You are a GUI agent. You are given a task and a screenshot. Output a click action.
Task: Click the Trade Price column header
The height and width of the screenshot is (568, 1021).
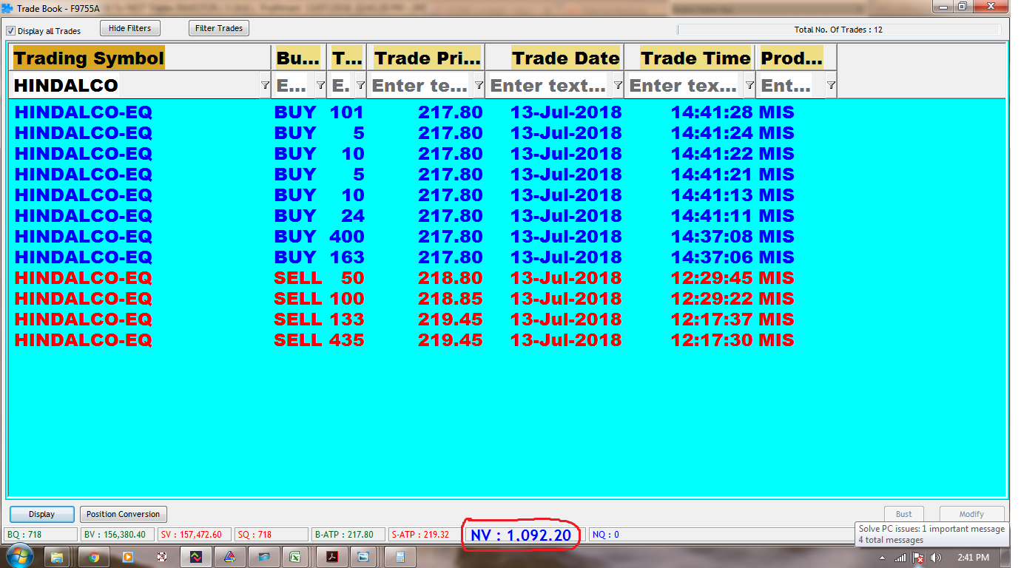(427, 58)
